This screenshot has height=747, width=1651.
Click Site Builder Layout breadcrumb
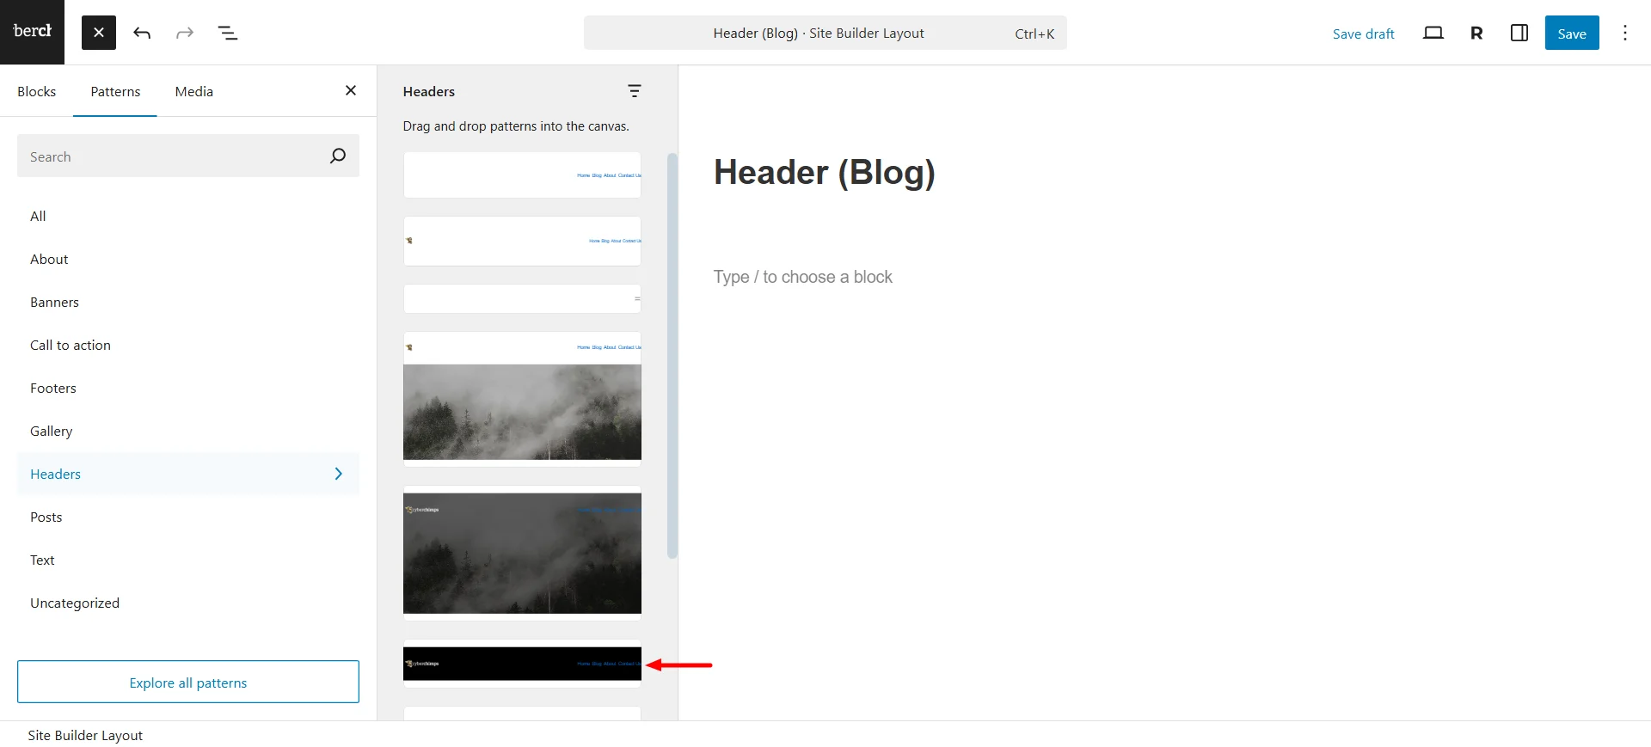tap(85, 735)
